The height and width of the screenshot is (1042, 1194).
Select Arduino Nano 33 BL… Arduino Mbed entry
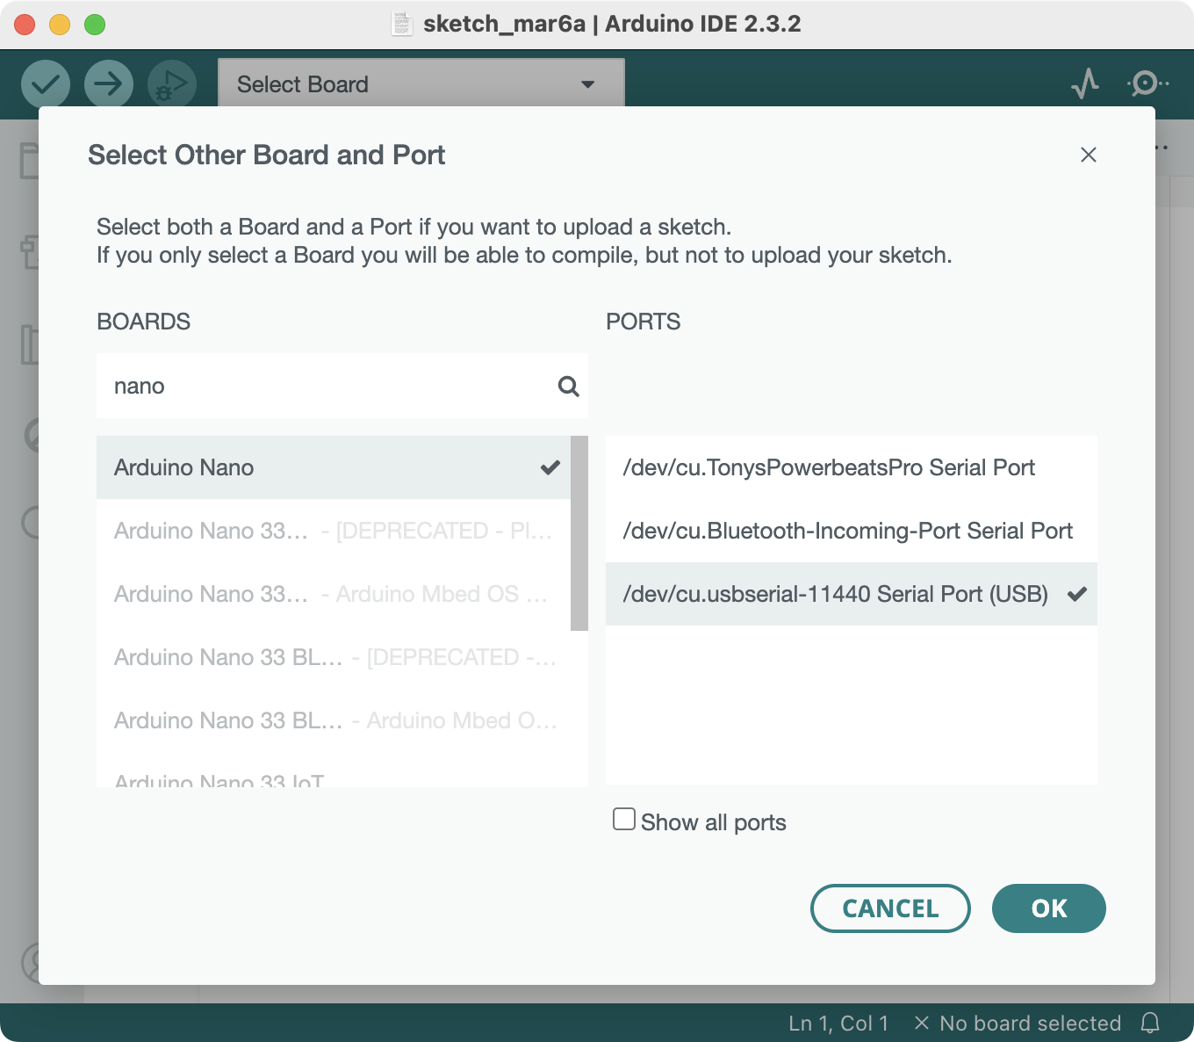pos(334,720)
